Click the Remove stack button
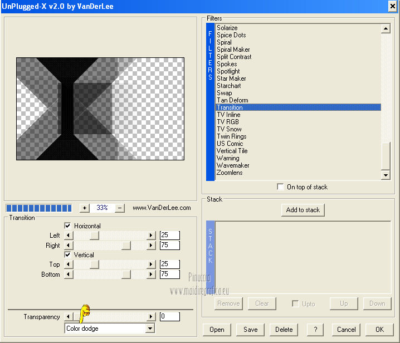This screenshot has height=343, width=400. 228,303
